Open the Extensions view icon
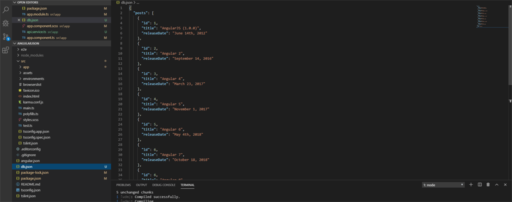The image size is (512, 202). click(x=5, y=50)
